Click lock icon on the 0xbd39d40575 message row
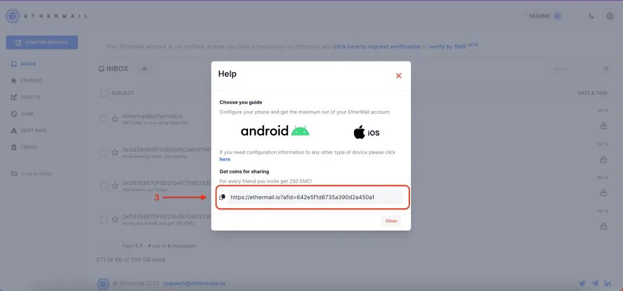 (x=603, y=159)
